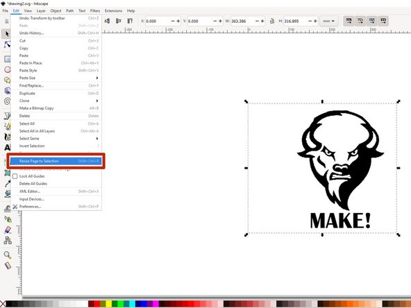
Task: Open the Text menu
Action: click(82, 10)
